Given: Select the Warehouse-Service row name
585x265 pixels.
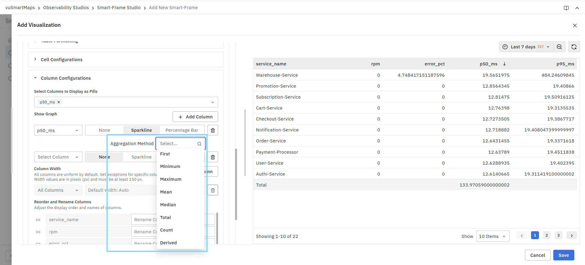Looking at the screenshot, I should [x=277, y=75].
